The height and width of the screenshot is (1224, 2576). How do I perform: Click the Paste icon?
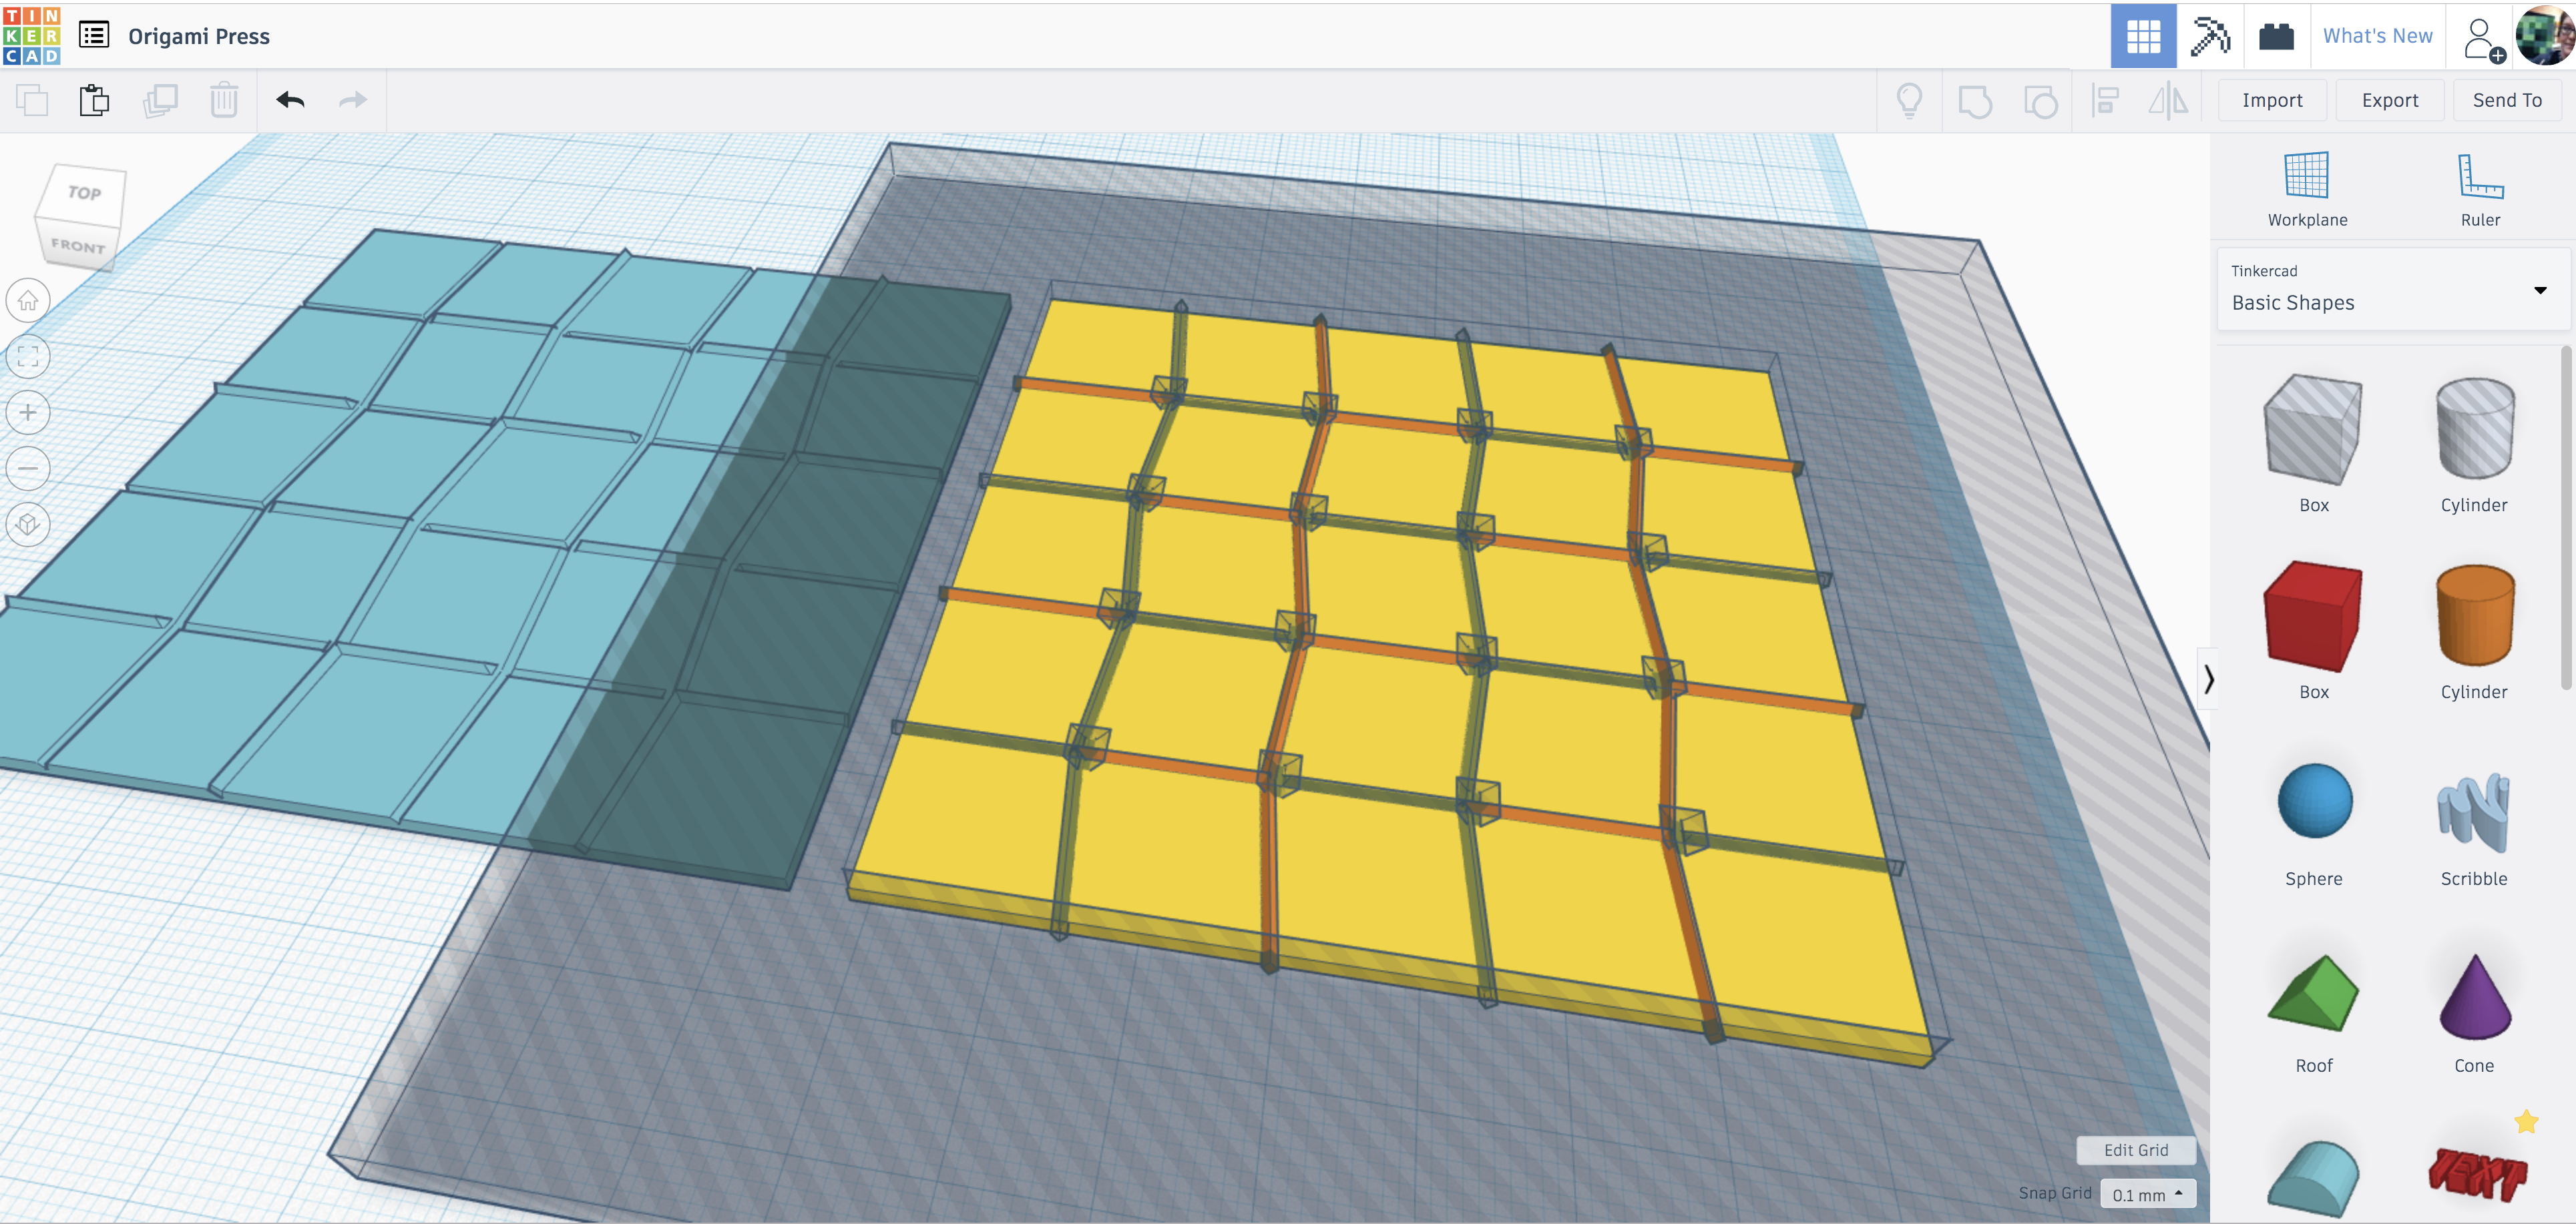95,100
